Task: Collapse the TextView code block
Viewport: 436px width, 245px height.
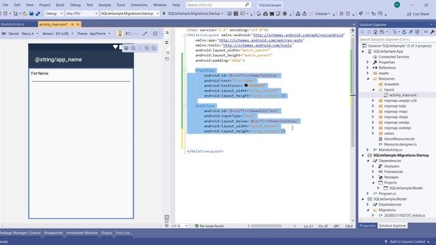Action: (185, 71)
